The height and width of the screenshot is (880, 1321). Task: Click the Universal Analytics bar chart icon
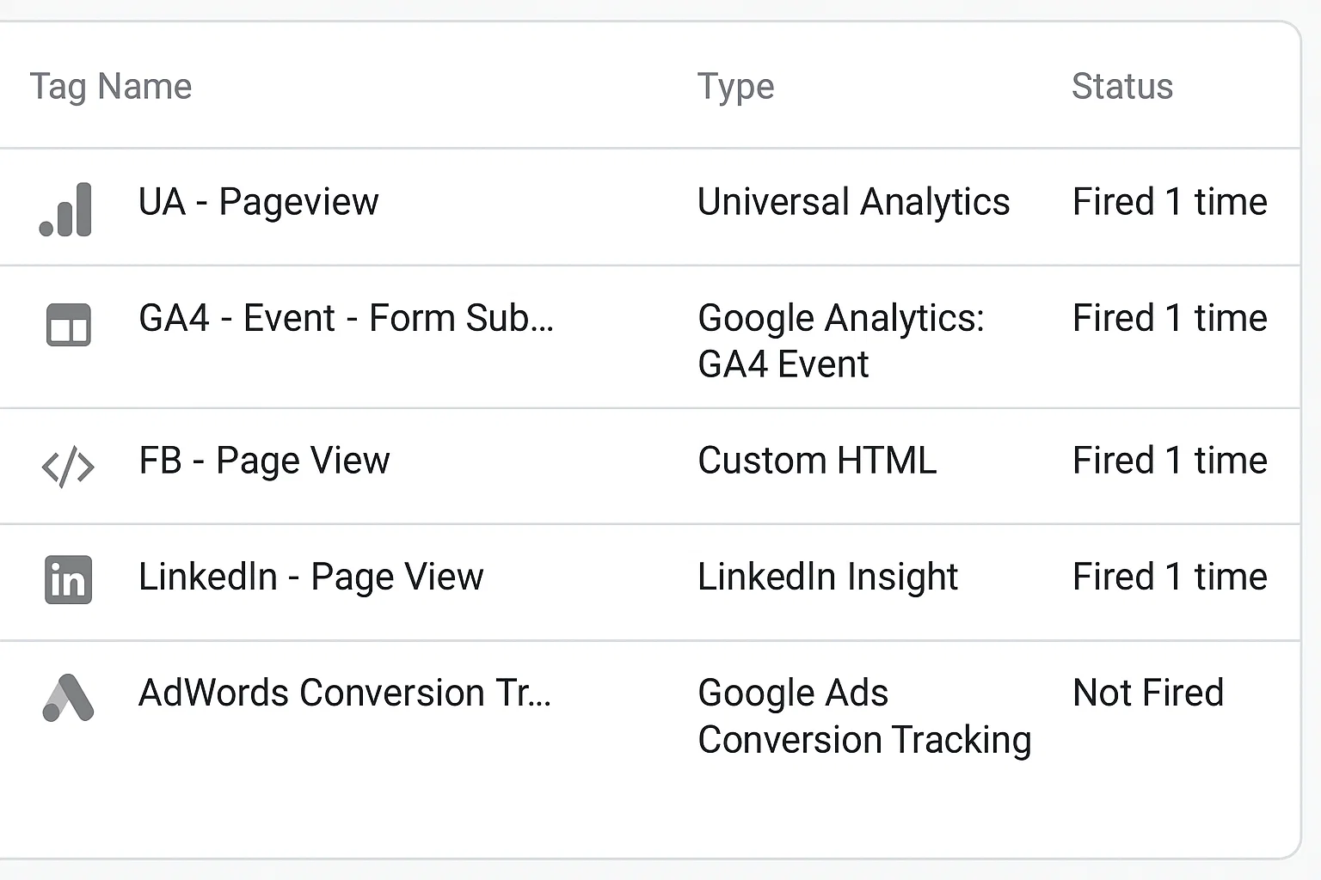click(67, 210)
